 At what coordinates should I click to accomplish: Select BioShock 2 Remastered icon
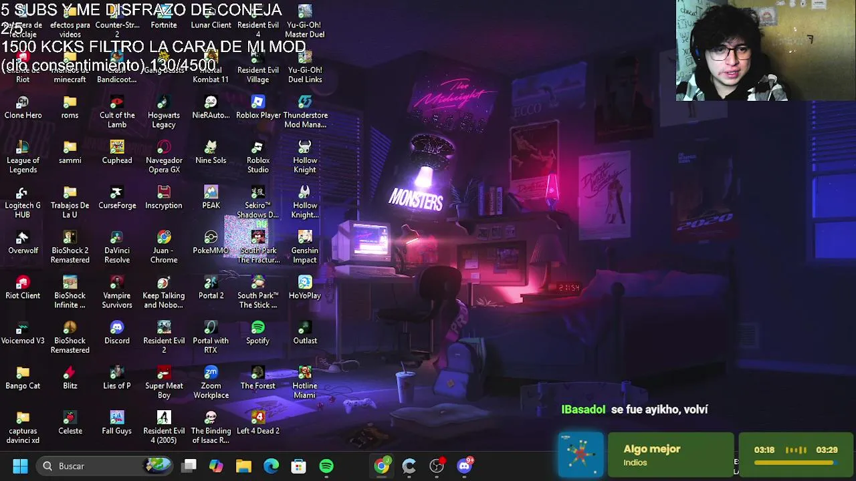(x=70, y=247)
